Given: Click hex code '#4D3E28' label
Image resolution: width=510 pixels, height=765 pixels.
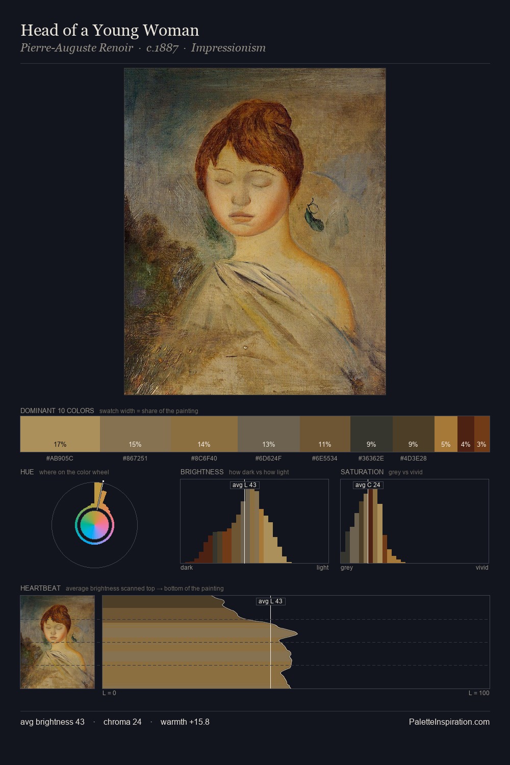Looking at the screenshot, I should (413, 458).
